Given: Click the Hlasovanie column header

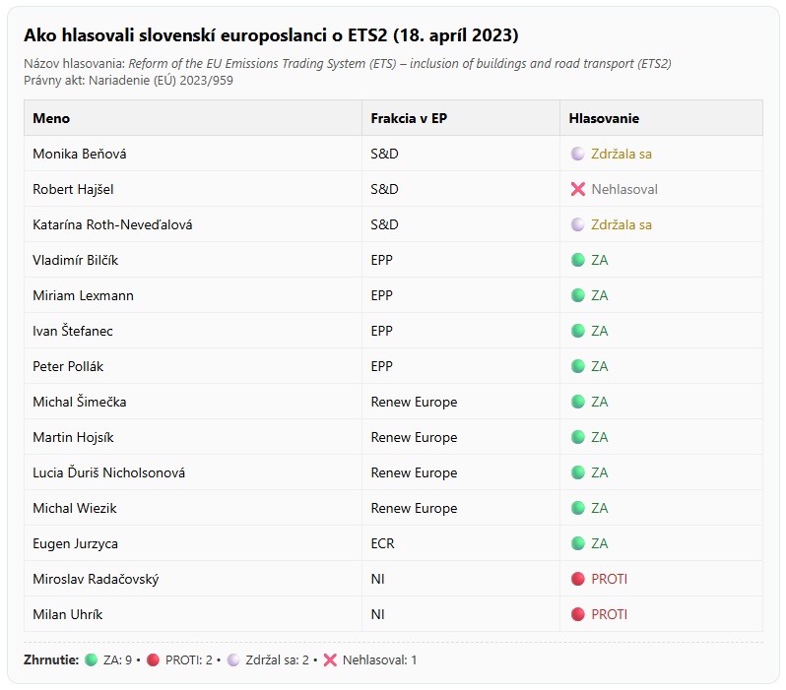Looking at the screenshot, I should coord(604,118).
